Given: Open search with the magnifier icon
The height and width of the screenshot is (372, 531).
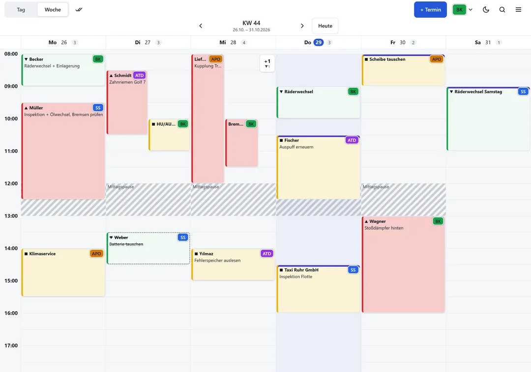Looking at the screenshot, I should [502, 9].
